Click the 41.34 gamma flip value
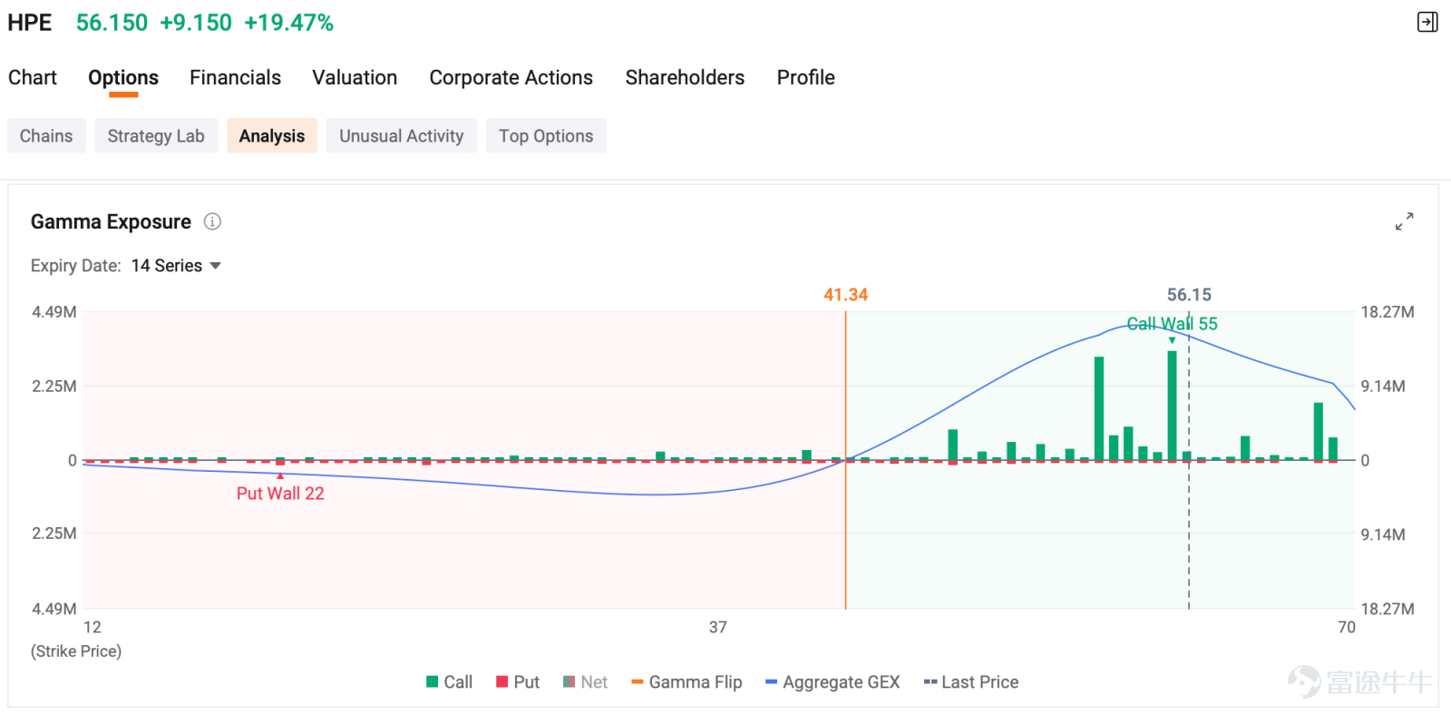This screenshot has height=715, width=1451. pos(845,295)
